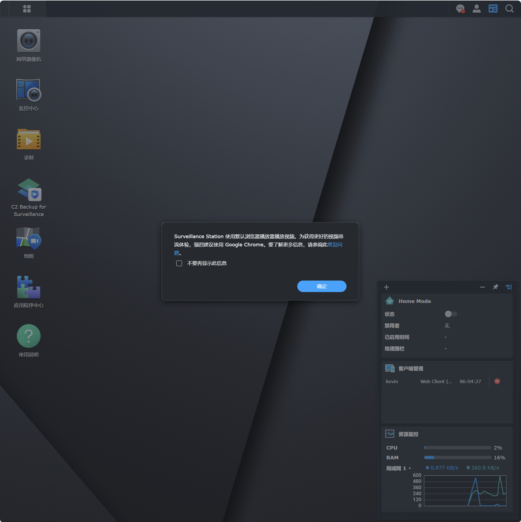Click the 地理围栏 label
The height and width of the screenshot is (522, 521).
pos(394,349)
